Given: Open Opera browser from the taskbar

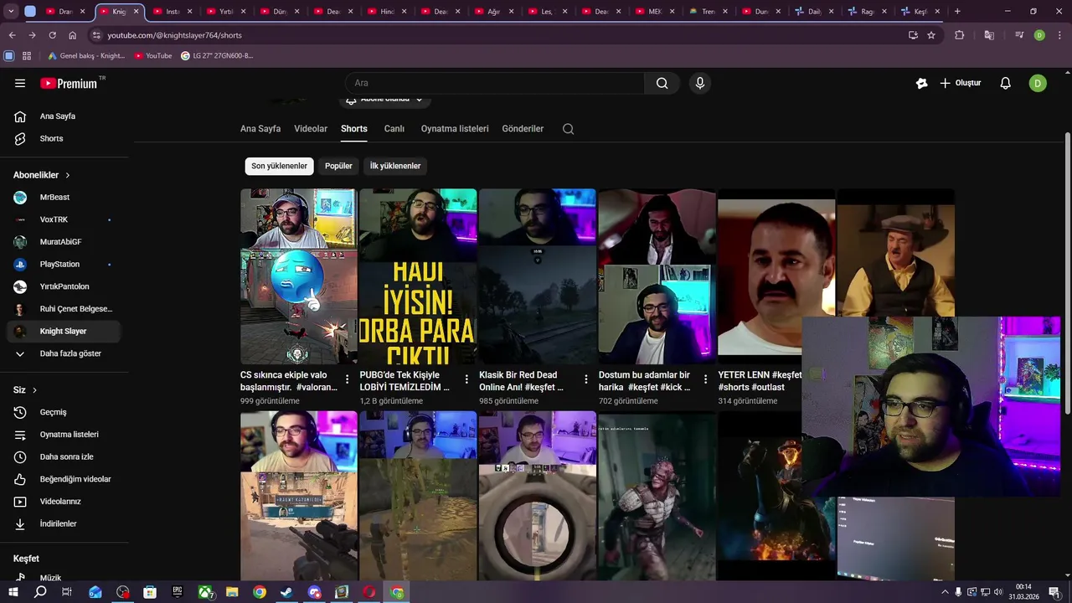Looking at the screenshot, I should (x=368, y=592).
